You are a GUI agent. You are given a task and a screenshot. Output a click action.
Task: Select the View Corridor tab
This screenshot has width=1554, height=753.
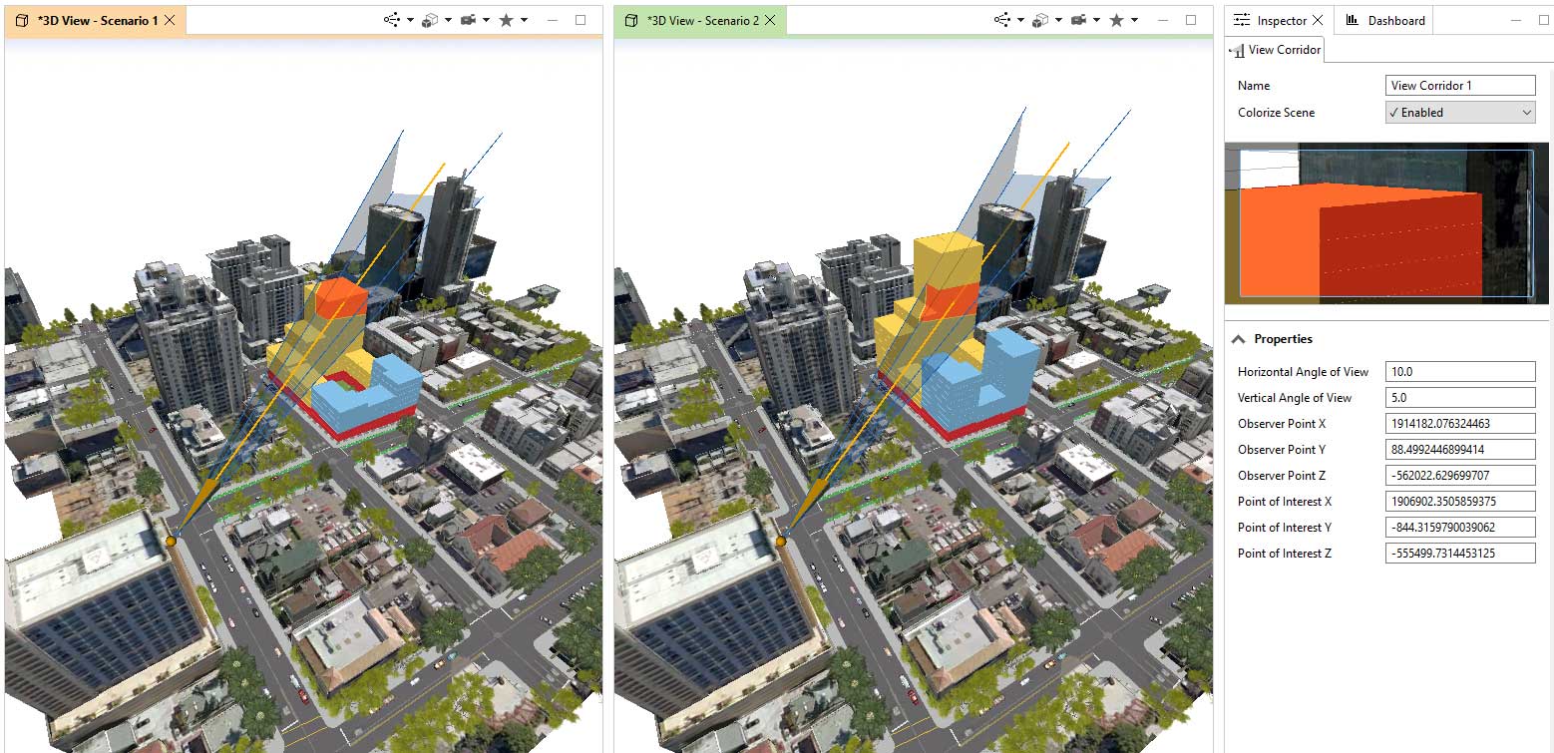(1276, 50)
